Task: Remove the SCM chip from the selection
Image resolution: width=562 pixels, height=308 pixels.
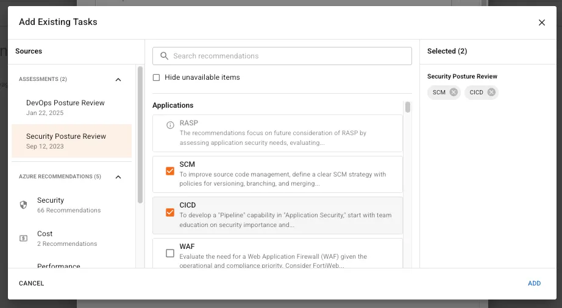Action: tap(454, 93)
